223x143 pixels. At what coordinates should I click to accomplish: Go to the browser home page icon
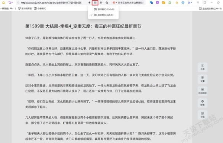point(3,3)
